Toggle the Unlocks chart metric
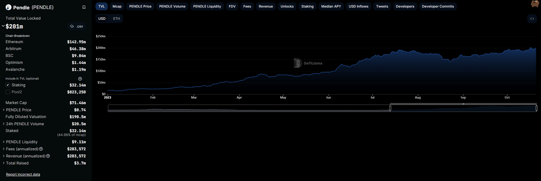 coord(287,6)
